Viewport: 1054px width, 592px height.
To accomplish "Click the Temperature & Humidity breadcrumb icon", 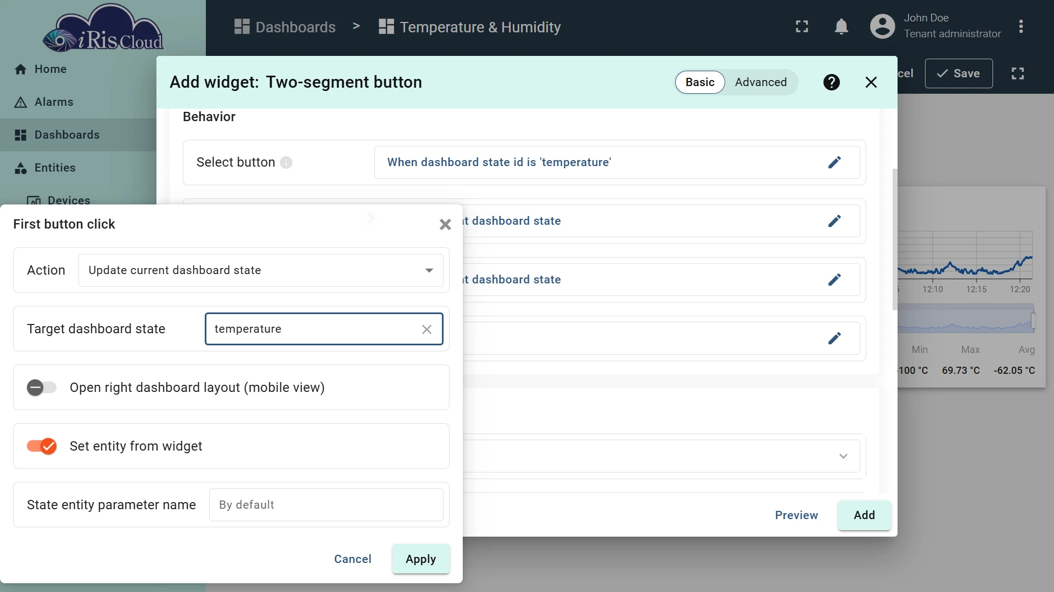I will [x=386, y=27].
